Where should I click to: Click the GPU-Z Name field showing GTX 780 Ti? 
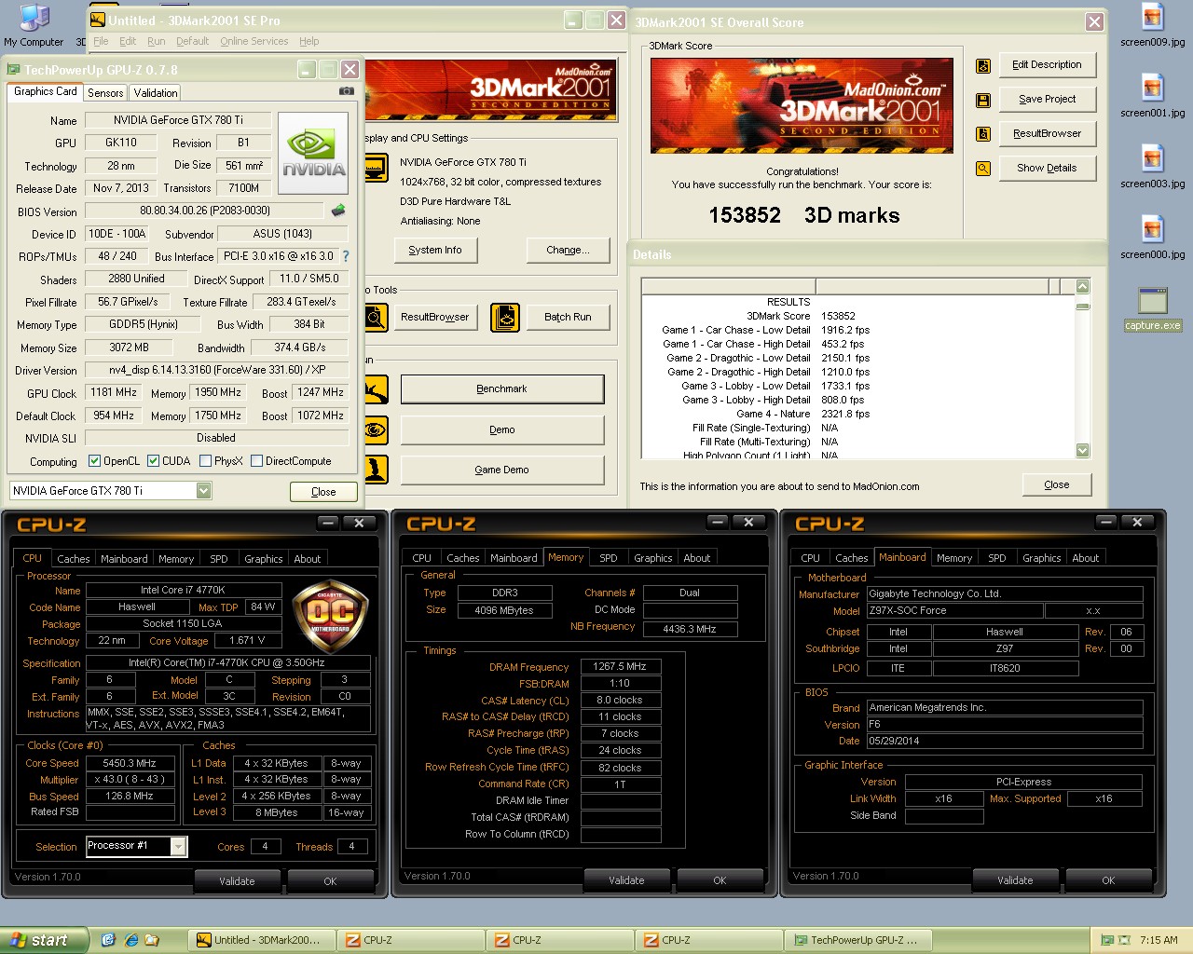(x=179, y=120)
